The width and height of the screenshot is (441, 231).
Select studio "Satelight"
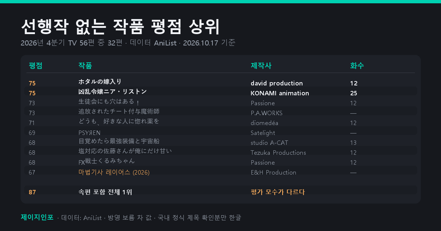click(x=263, y=133)
